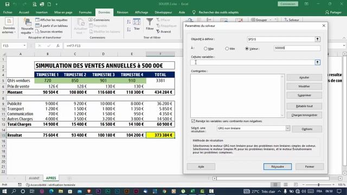Switch to the Accueil tab
The image size is (347, 195).
(x=24, y=12)
